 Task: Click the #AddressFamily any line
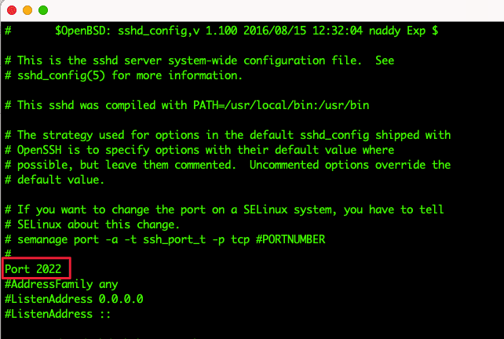[61, 284]
